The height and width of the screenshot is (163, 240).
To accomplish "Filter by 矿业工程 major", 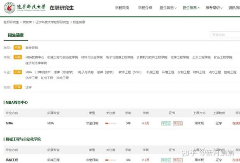I will tap(47, 78).
